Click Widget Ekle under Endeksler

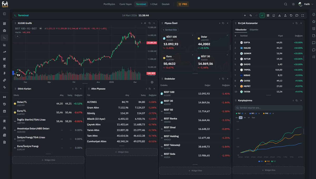[x=195, y=171]
